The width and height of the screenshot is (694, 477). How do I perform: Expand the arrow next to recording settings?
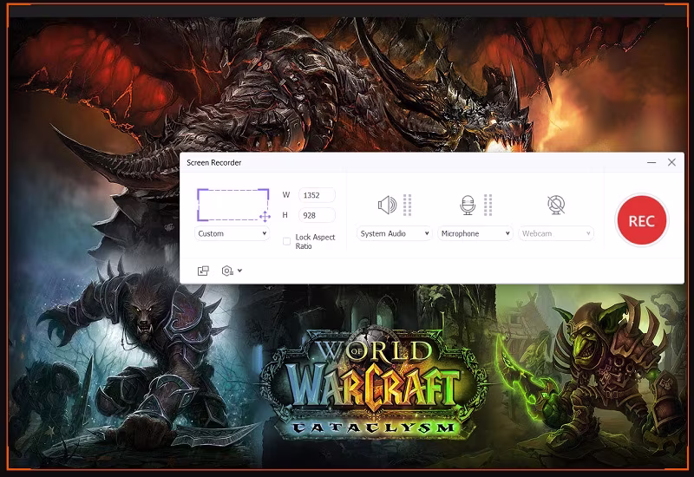pyautogui.click(x=240, y=271)
